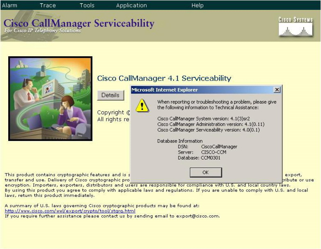Click the Cisco CallManager Serviceability banner title
The image size is (321, 249).
79,23
